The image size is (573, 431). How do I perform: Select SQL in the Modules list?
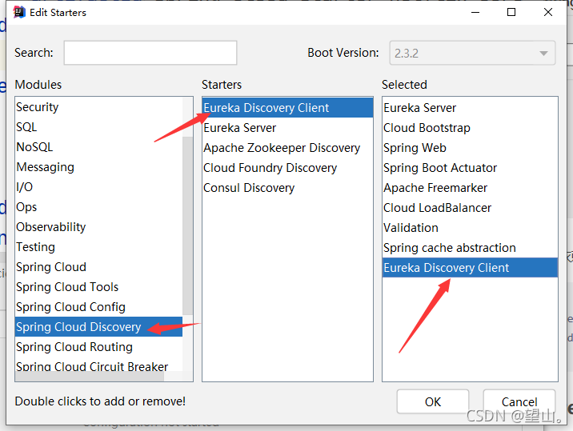98,127
